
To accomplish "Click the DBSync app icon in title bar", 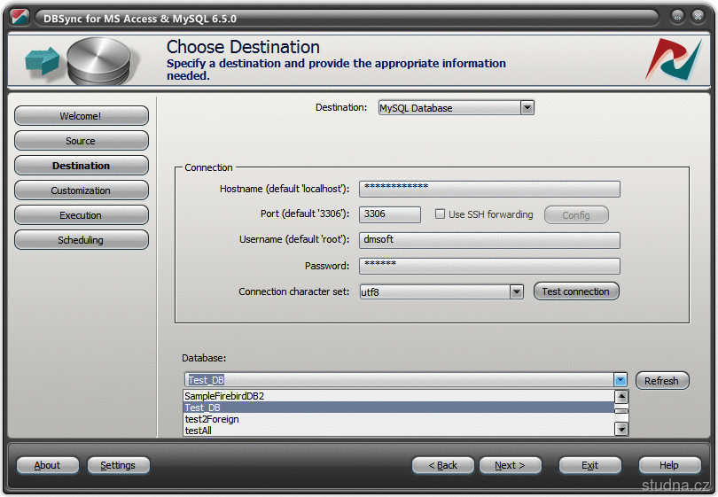I will coord(20,18).
